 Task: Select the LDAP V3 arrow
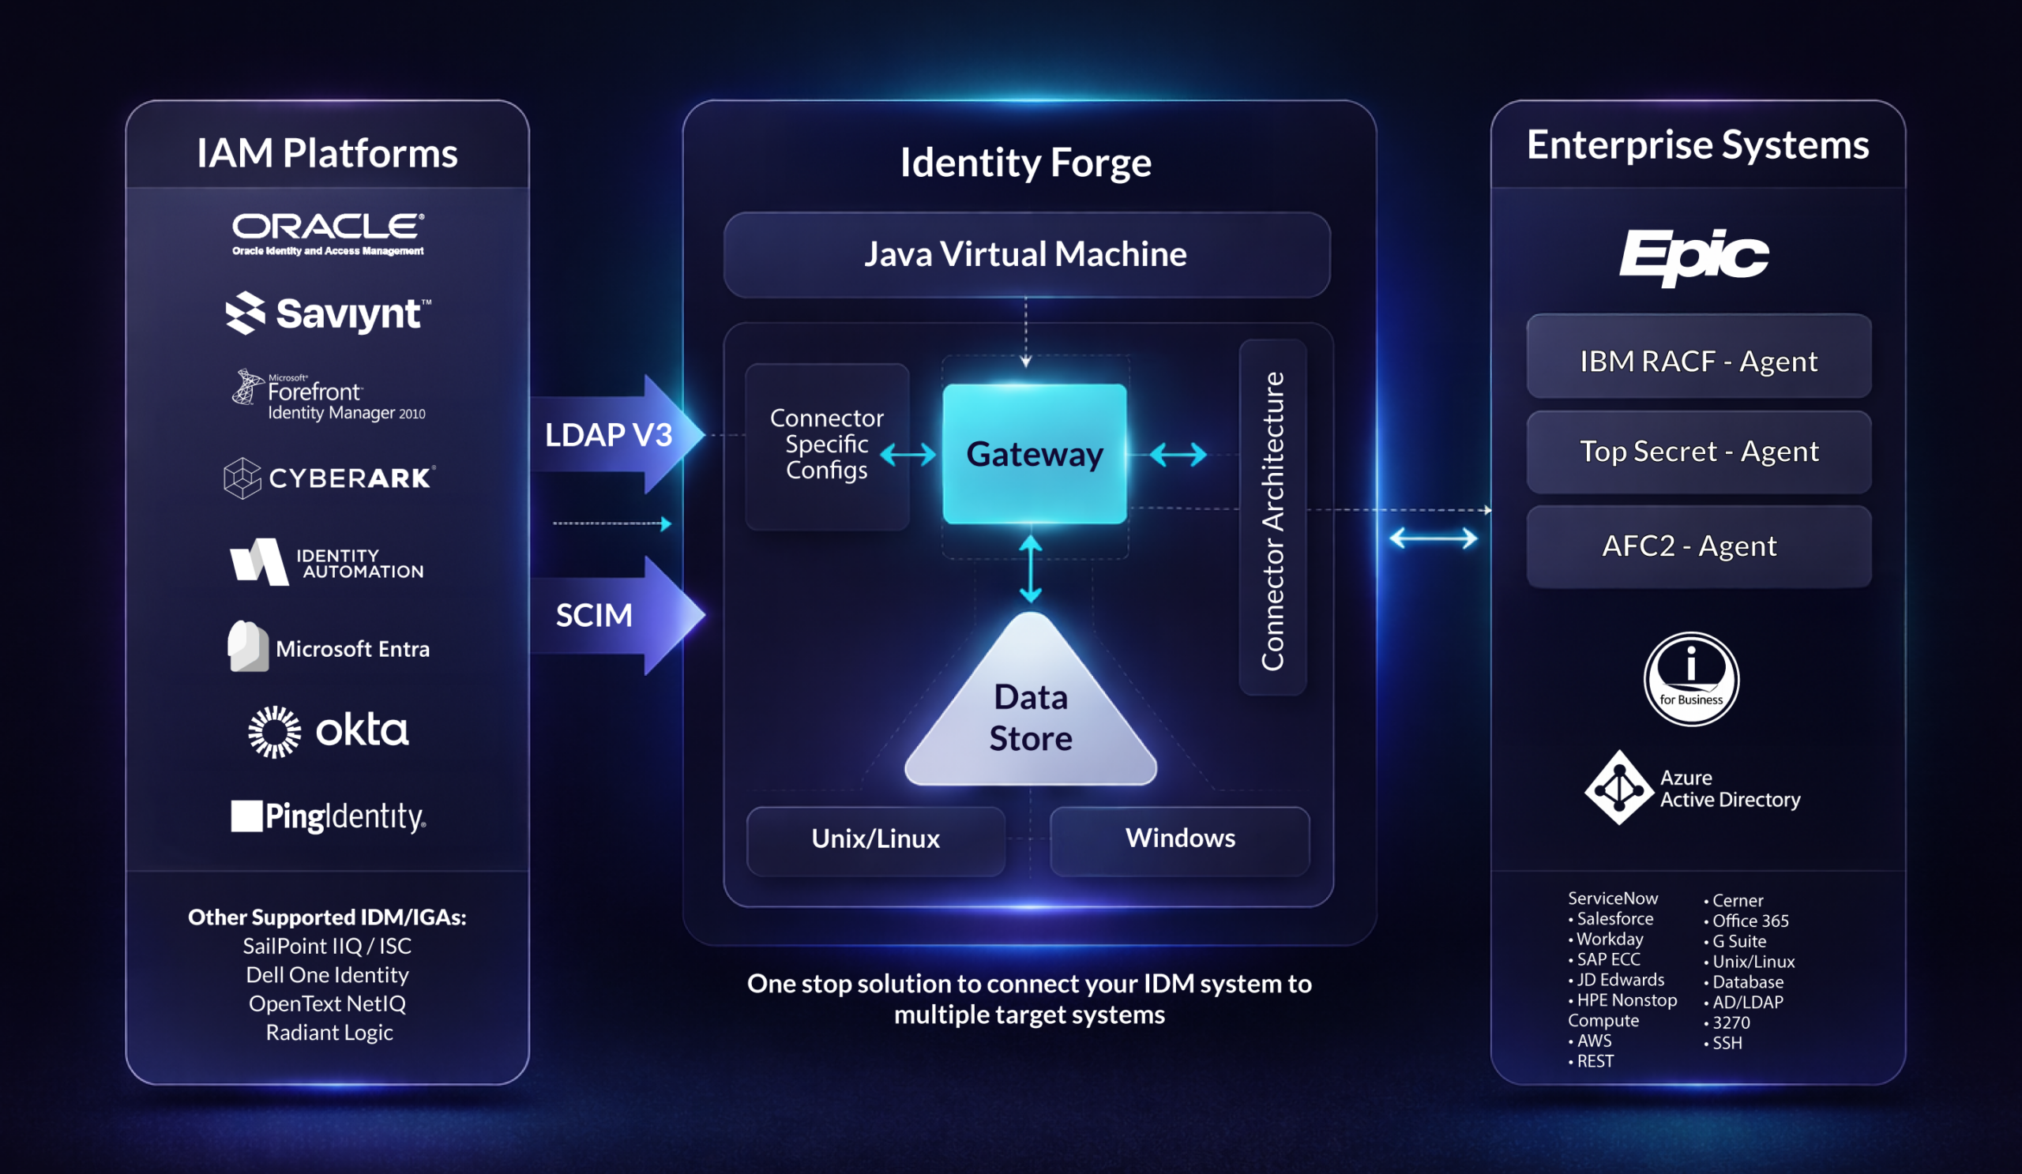pyautogui.click(x=610, y=433)
